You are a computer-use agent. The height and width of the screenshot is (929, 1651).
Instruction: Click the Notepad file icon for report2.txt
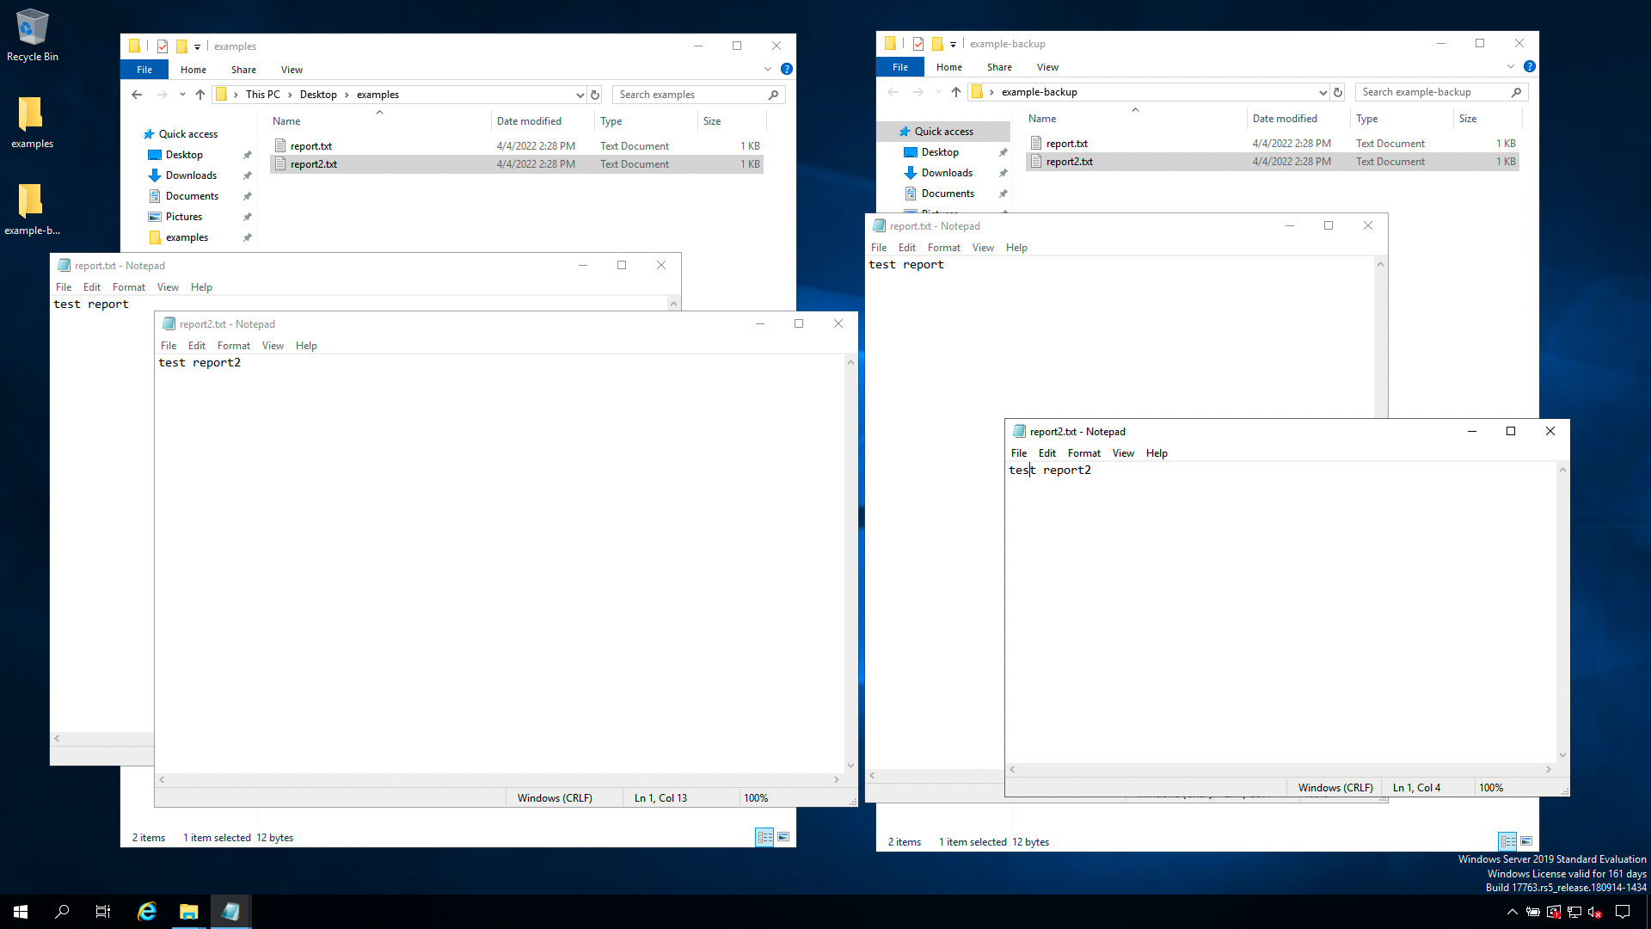point(1018,431)
